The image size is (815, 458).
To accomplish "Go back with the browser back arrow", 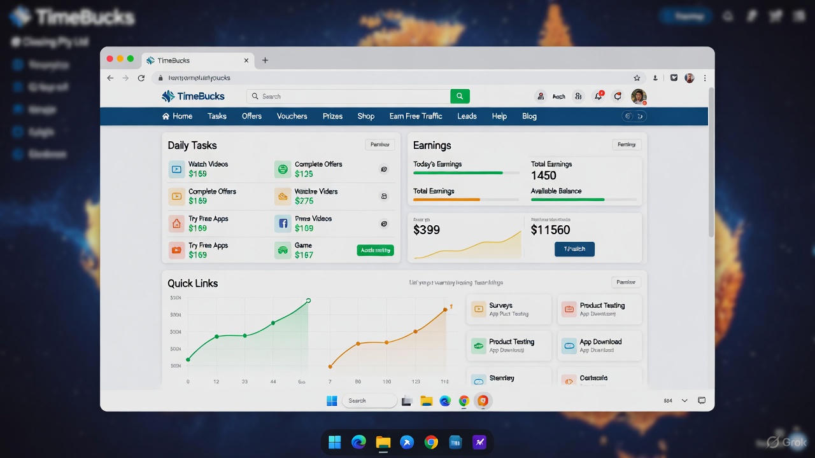I will click(110, 78).
